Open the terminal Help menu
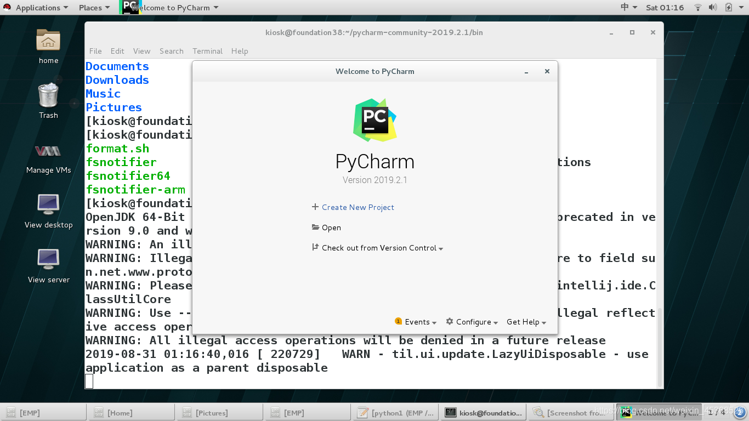 click(240, 51)
